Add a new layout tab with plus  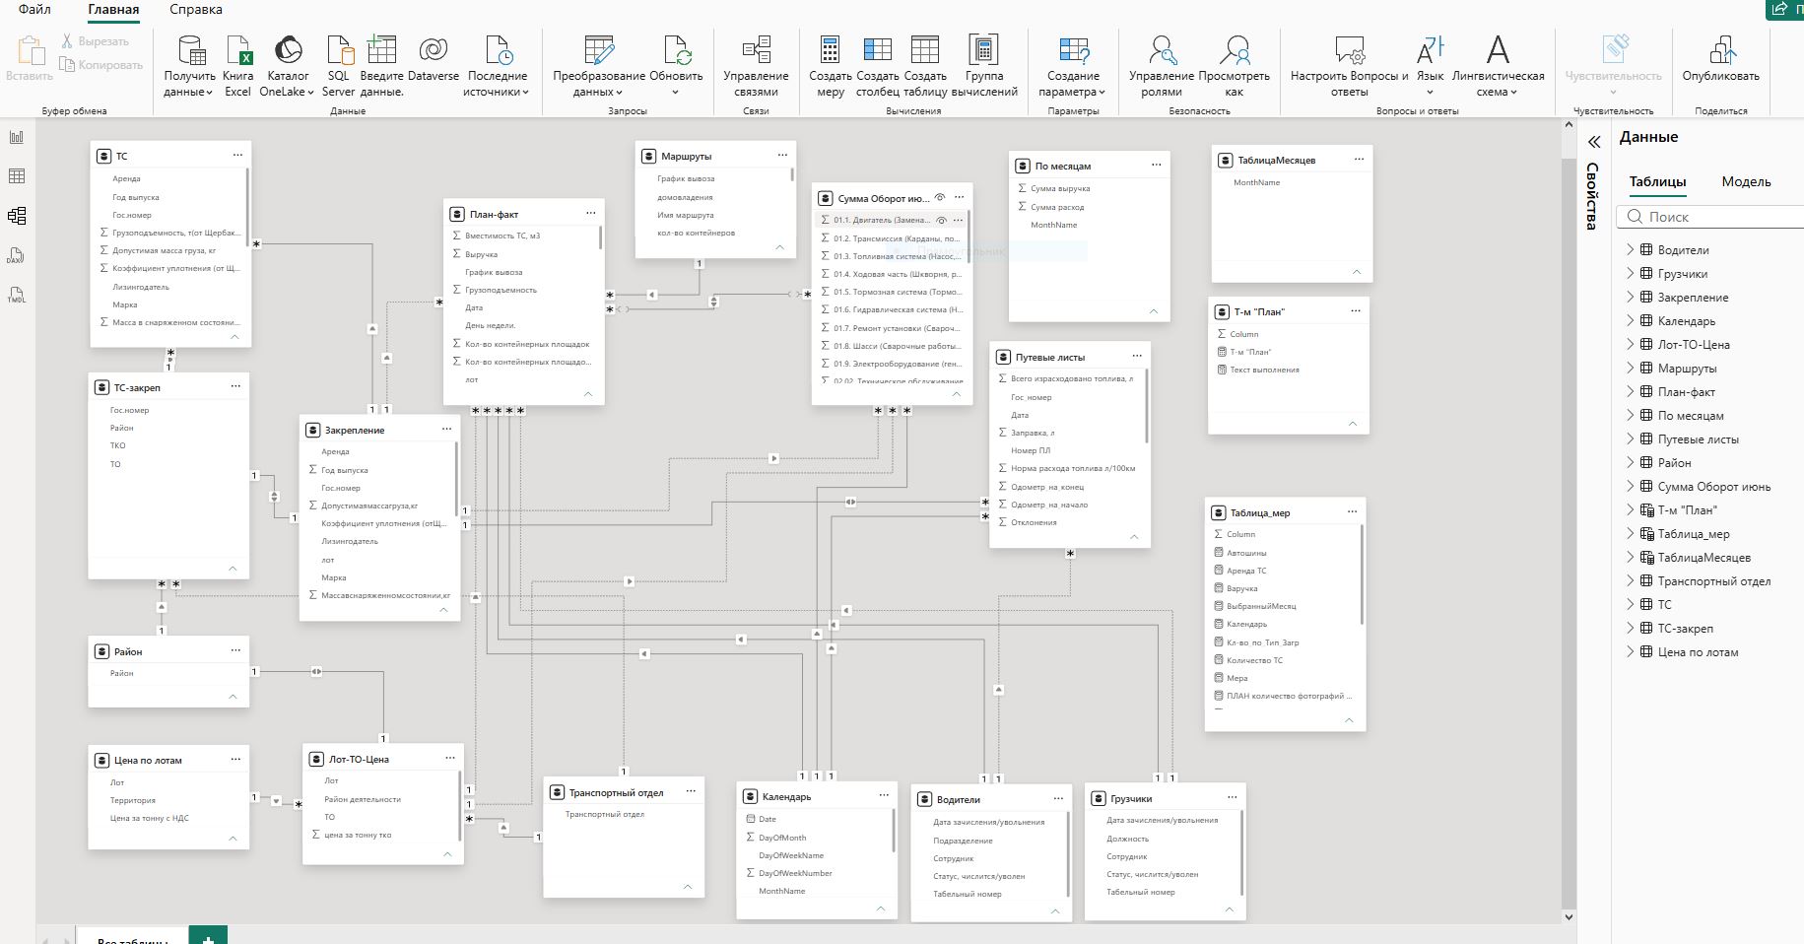coord(208,937)
